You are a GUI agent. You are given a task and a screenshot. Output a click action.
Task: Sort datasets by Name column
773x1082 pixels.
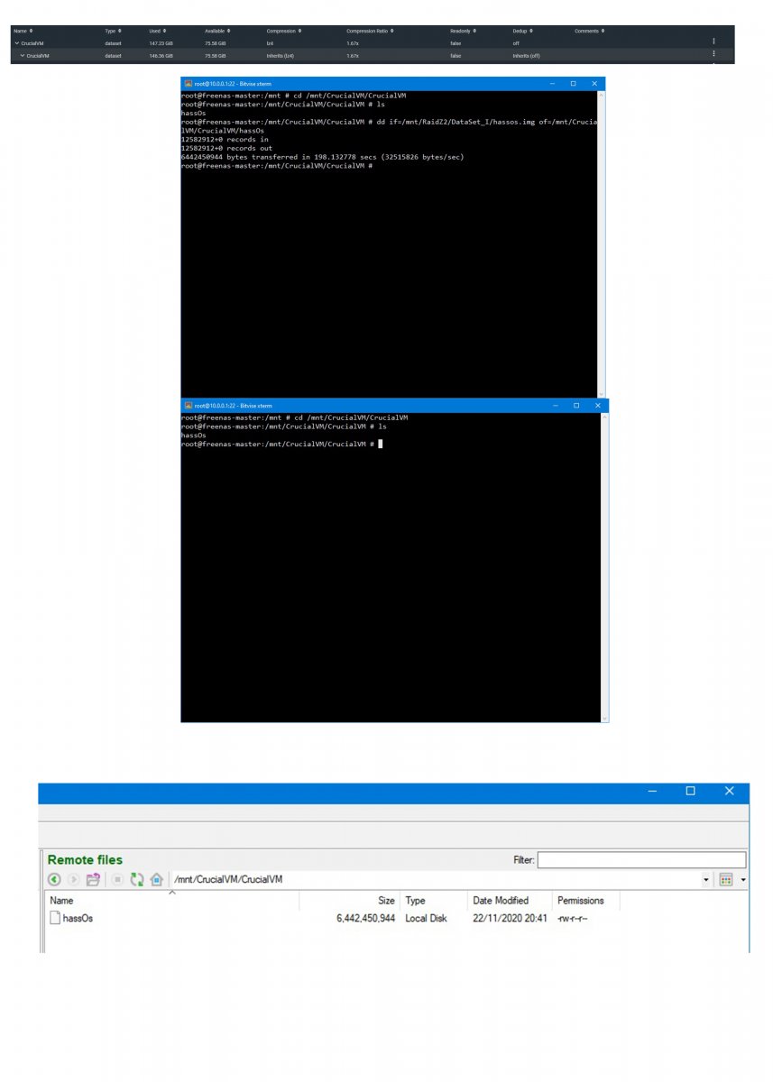click(23, 31)
